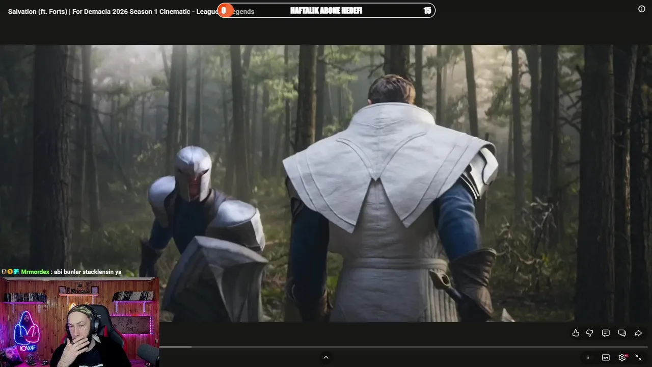Open the live chat bubbles icon
Image resolution: width=652 pixels, height=367 pixels.
(x=622, y=333)
